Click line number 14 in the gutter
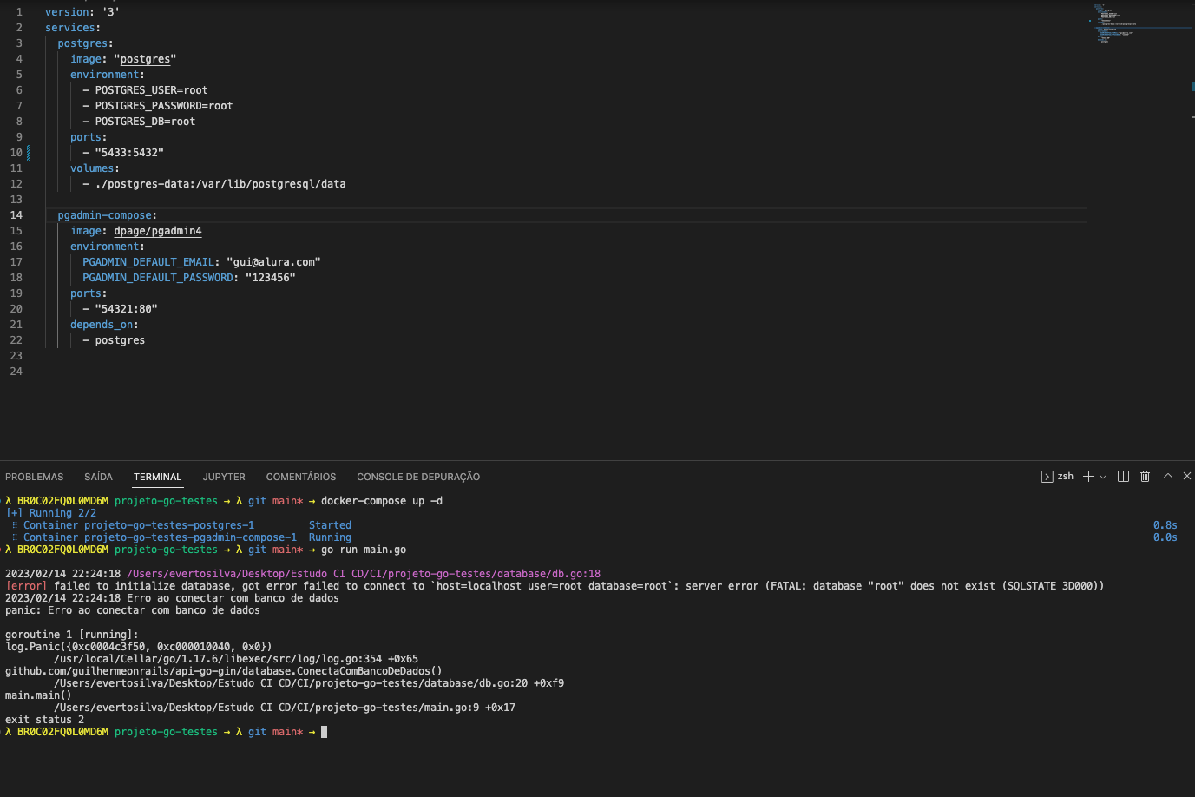1195x797 pixels. [16, 215]
